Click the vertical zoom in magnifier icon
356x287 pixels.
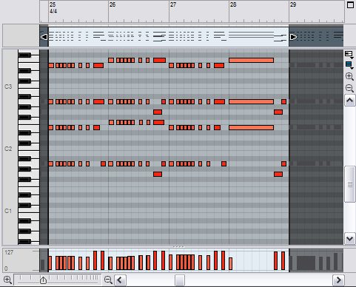[x=349, y=77]
